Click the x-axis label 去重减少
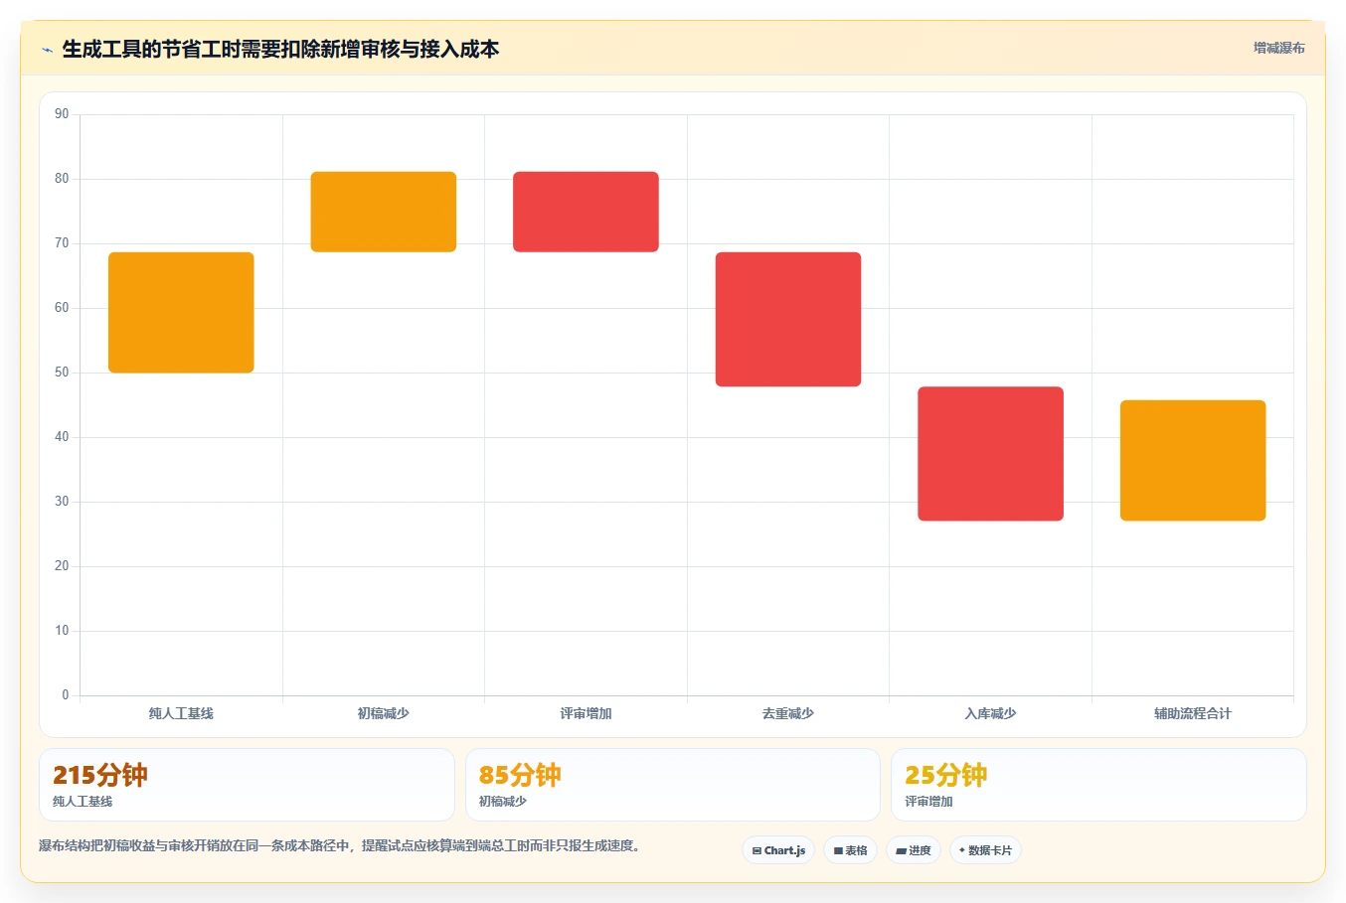1346x903 pixels. [788, 713]
